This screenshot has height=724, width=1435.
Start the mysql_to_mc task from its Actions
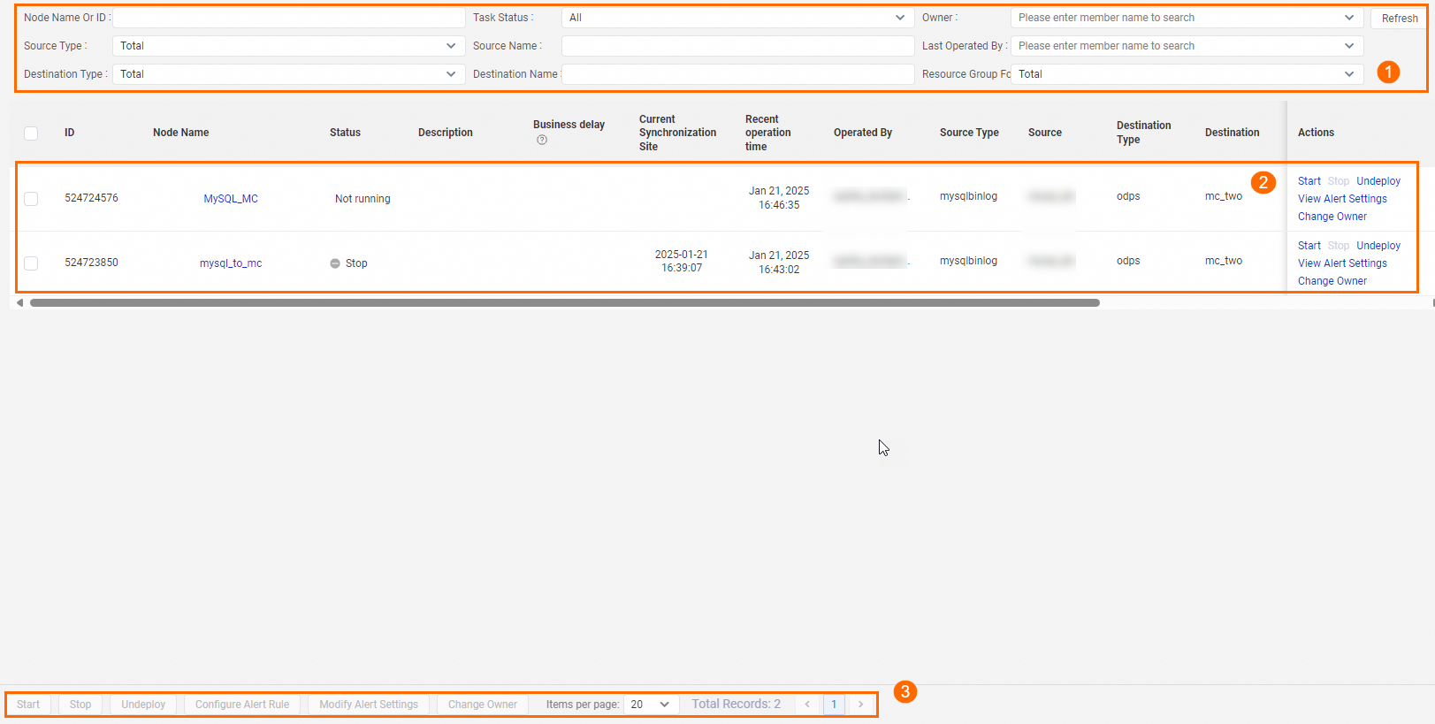1309,246
